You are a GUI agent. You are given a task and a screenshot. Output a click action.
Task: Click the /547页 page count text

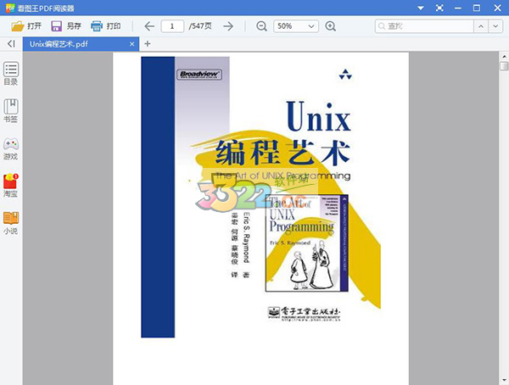click(200, 26)
